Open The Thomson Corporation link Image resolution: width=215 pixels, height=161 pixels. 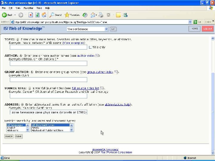(116, 152)
